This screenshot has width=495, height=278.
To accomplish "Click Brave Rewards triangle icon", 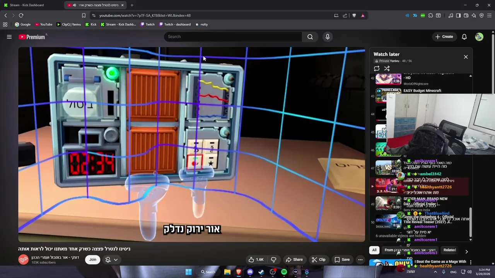I will 363,15.
